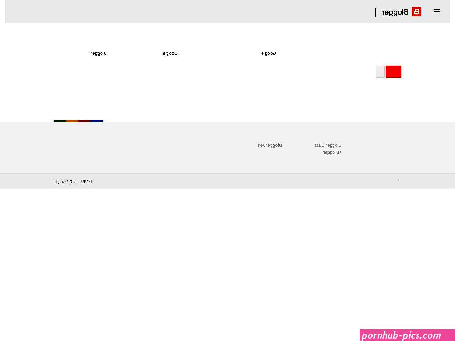Screen dimensions: 455x341
Task: Open the hamburger menu in the header
Action: (437, 11)
